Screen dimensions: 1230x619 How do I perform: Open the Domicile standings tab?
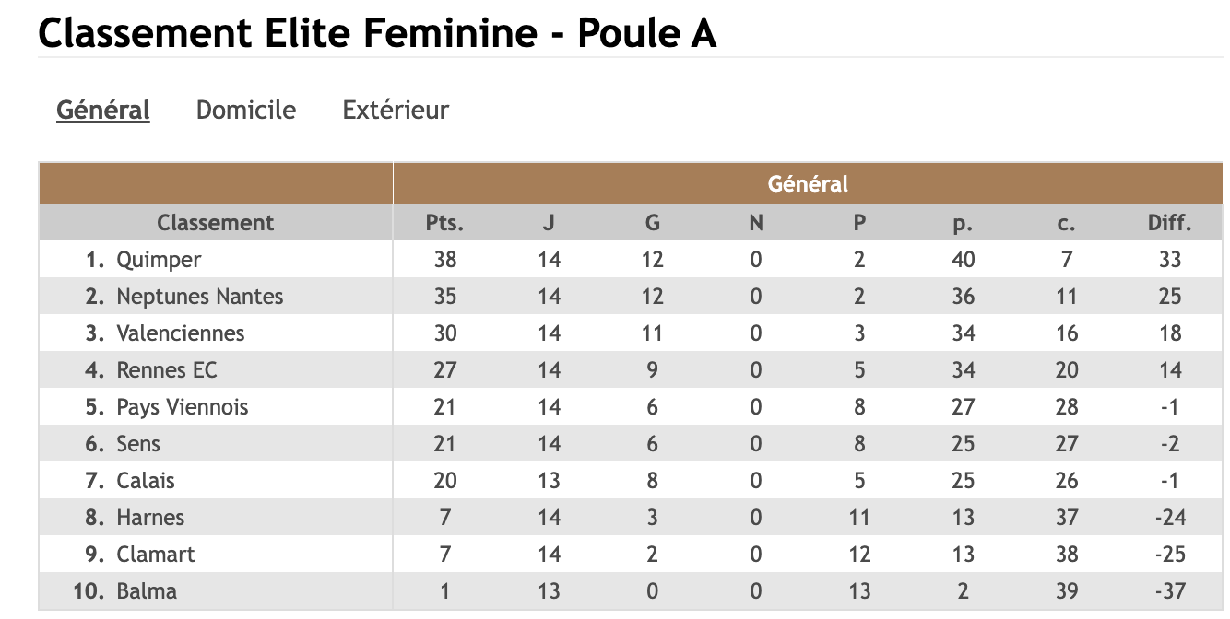click(246, 111)
